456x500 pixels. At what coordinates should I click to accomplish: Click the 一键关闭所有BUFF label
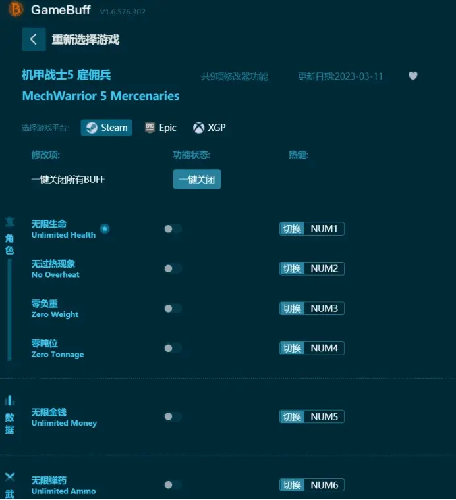point(68,179)
